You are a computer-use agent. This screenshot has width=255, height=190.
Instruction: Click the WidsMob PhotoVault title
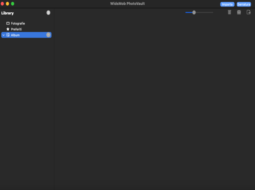point(127,4)
